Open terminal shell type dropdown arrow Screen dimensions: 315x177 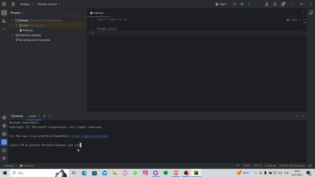tap(50, 116)
